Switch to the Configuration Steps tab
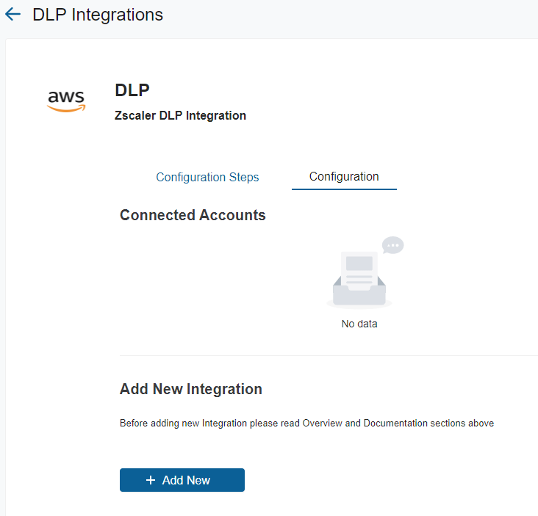Screen dimensions: 538x516 [x=207, y=177]
